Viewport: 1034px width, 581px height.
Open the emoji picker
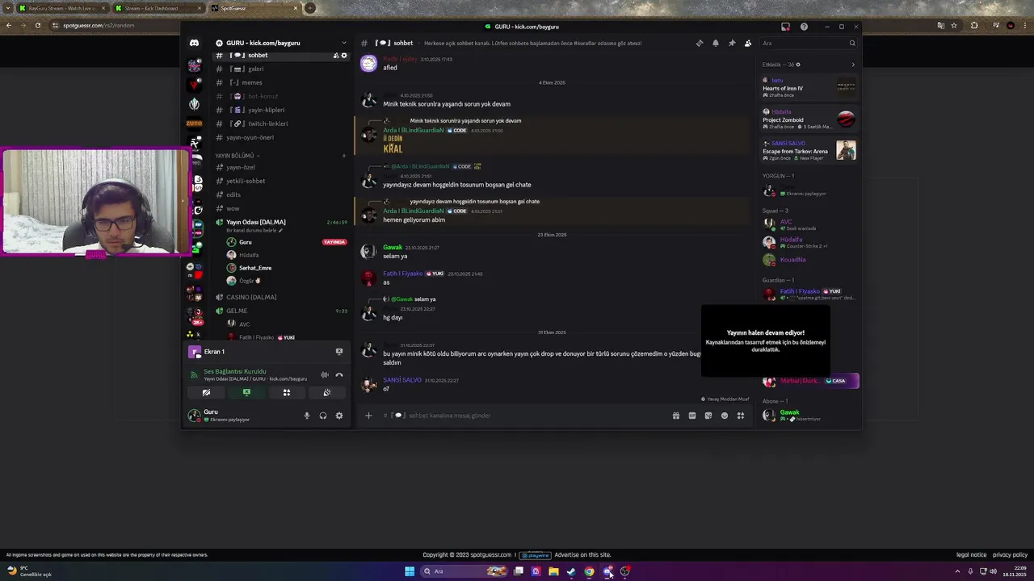point(725,416)
